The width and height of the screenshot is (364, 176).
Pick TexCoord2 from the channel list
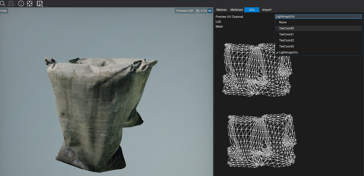point(286,40)
